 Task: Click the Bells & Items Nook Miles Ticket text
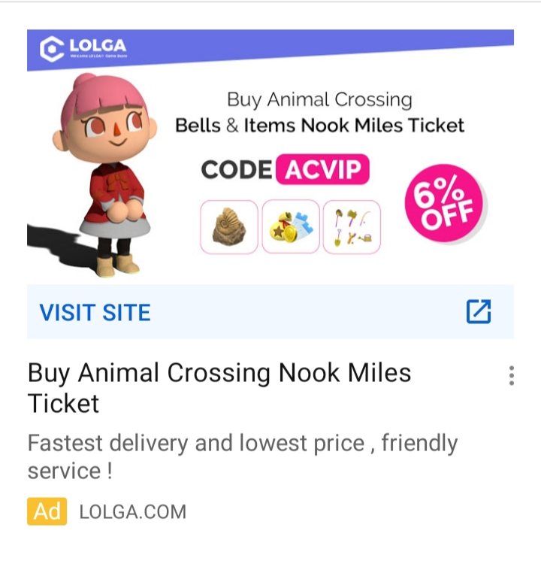tap(319, 126)
